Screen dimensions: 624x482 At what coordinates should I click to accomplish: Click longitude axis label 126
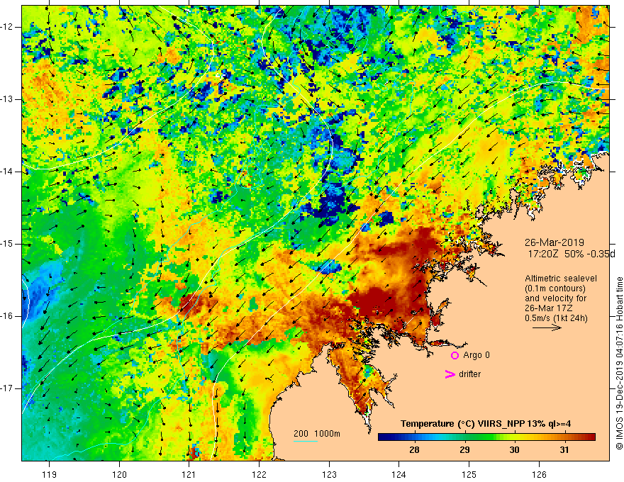(539, 474)
